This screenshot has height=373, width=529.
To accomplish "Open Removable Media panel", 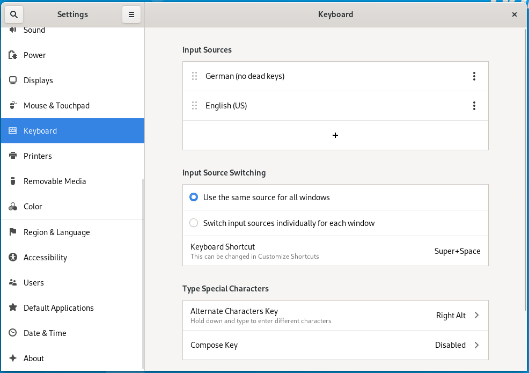I will pyautogui.click(x=72, y=181).
